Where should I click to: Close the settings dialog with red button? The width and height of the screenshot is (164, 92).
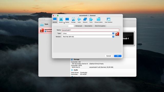coord(54,16)
